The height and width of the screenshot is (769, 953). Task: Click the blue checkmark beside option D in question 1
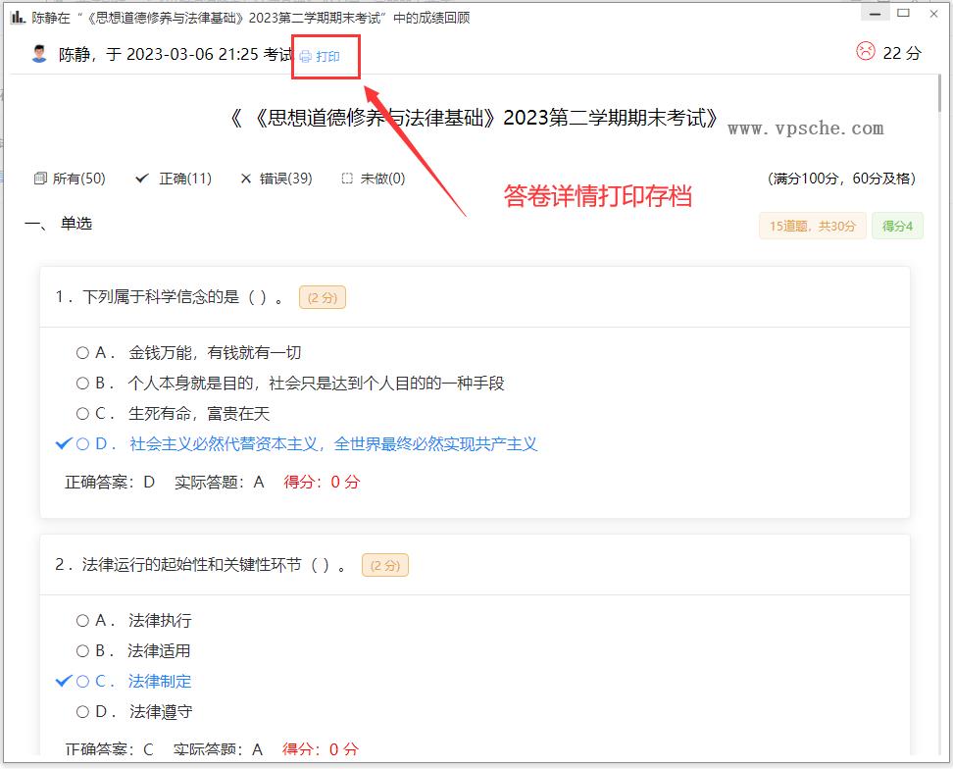coord(63,442)
